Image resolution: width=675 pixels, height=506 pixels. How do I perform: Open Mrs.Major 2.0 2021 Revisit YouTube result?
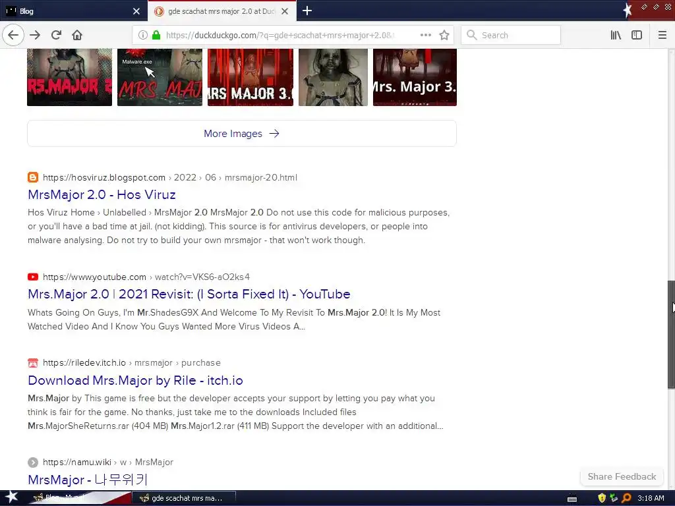coord(189,295)
